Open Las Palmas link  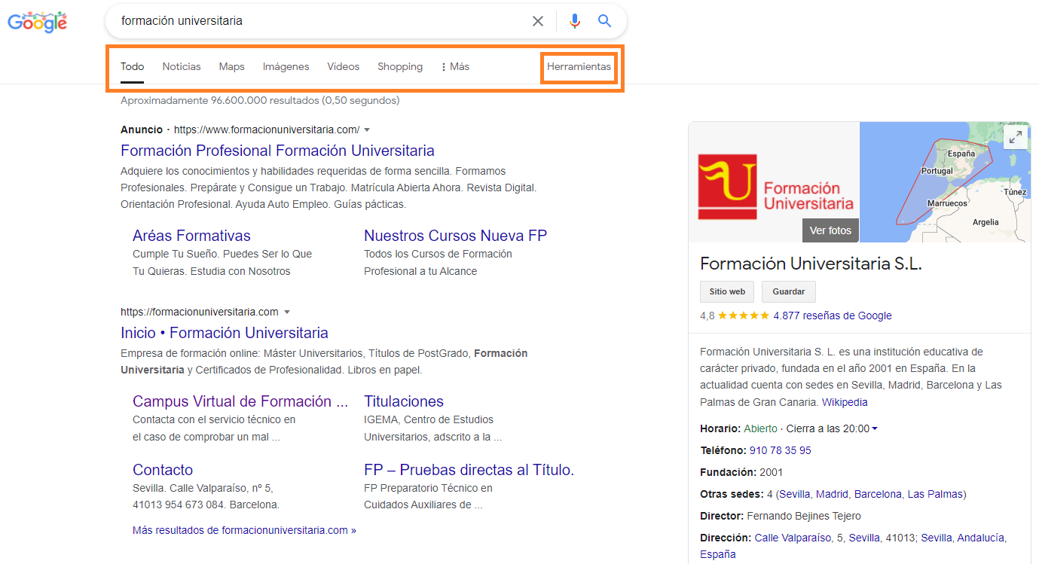(935, 494)
